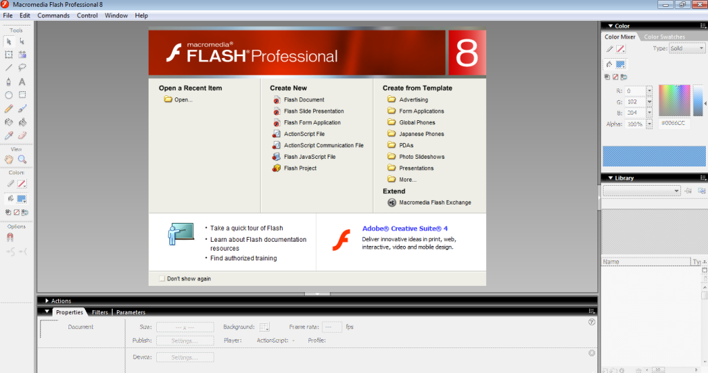Choose the Gradient Transform tool
This screenshot has width=708, height=373.
[22, 55]
